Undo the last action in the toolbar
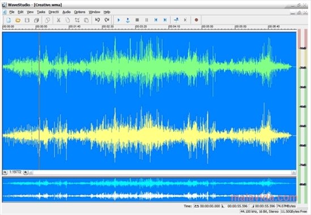Screen dimensions: 311x215 [97, 20]
